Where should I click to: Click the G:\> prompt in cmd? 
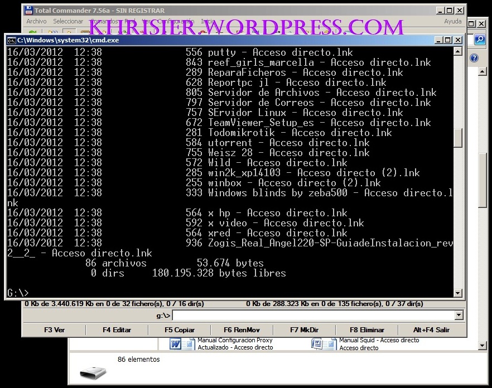click(18, 293)
